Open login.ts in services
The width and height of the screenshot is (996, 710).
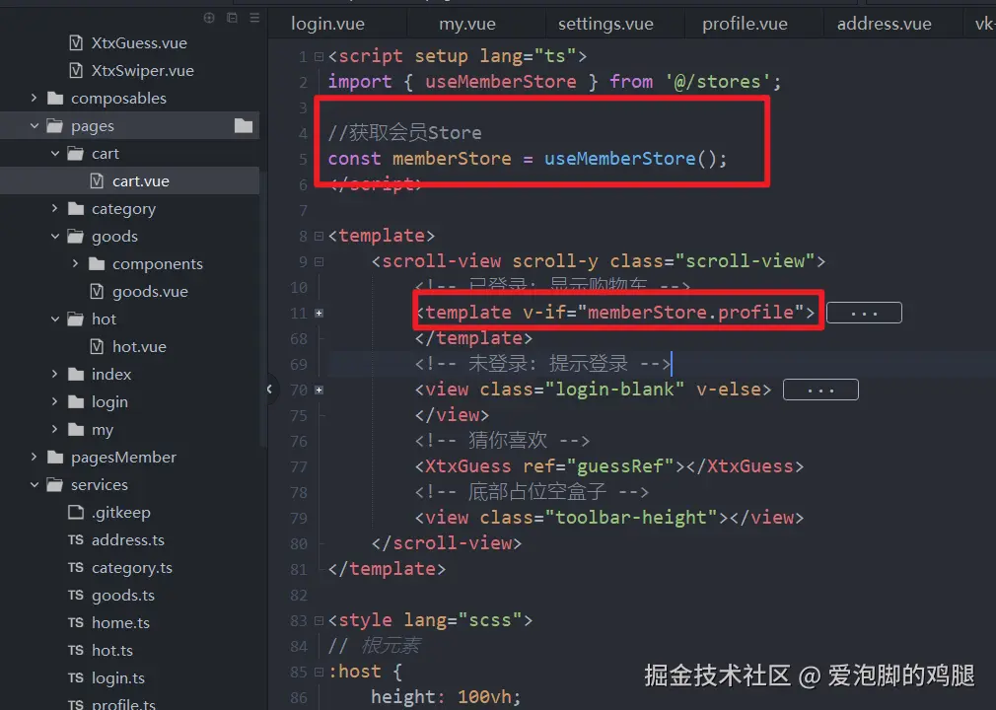118,677
